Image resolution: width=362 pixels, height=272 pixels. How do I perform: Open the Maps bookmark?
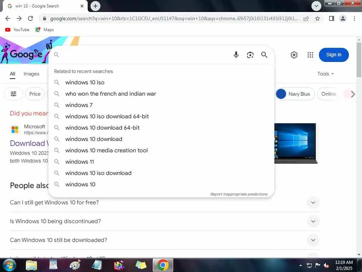coord(45,30)
